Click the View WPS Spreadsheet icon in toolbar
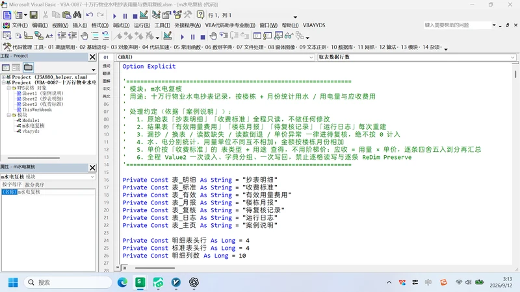 (x=7, y=15)
